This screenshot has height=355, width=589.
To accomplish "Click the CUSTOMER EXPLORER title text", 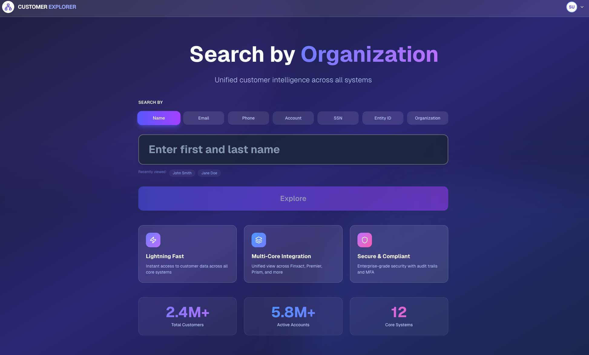I will coord(47,7).
